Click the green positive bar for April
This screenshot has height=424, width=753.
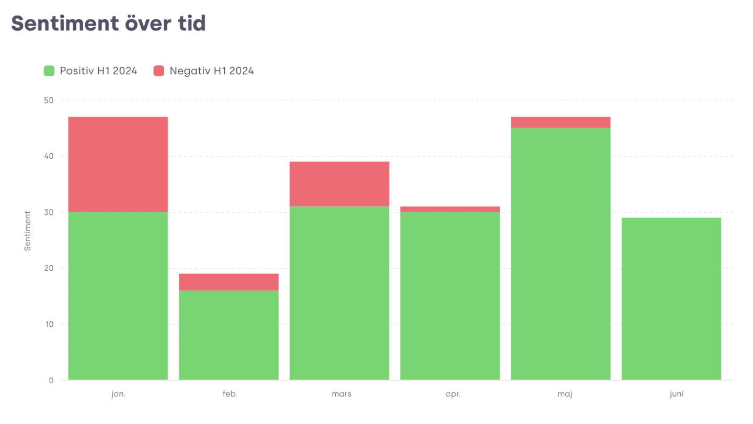click(450, 296)
